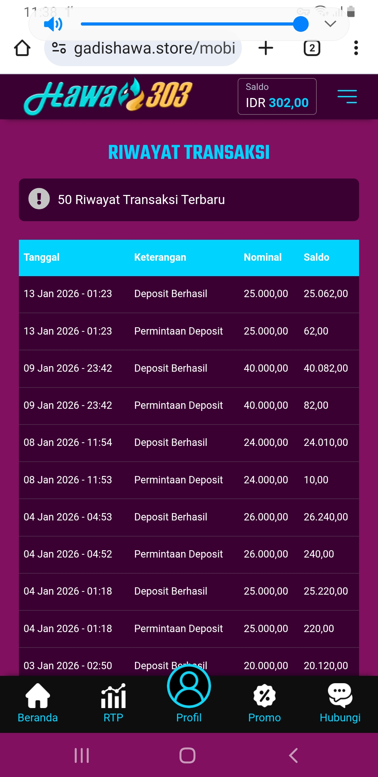
Task: Open the browser three-dot menu
Action: [356, 48]
